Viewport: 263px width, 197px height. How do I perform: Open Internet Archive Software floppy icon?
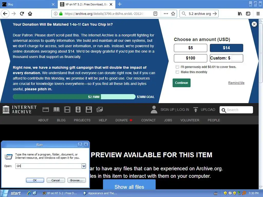click(89, 110)
